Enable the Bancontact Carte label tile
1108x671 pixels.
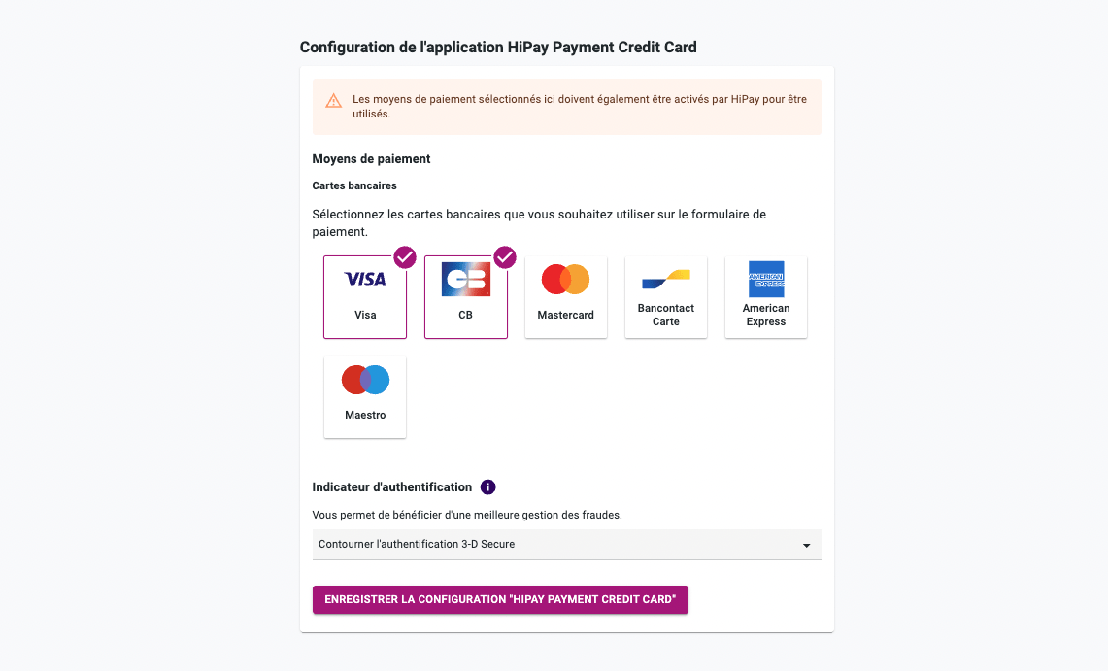(x=665, y=297)
